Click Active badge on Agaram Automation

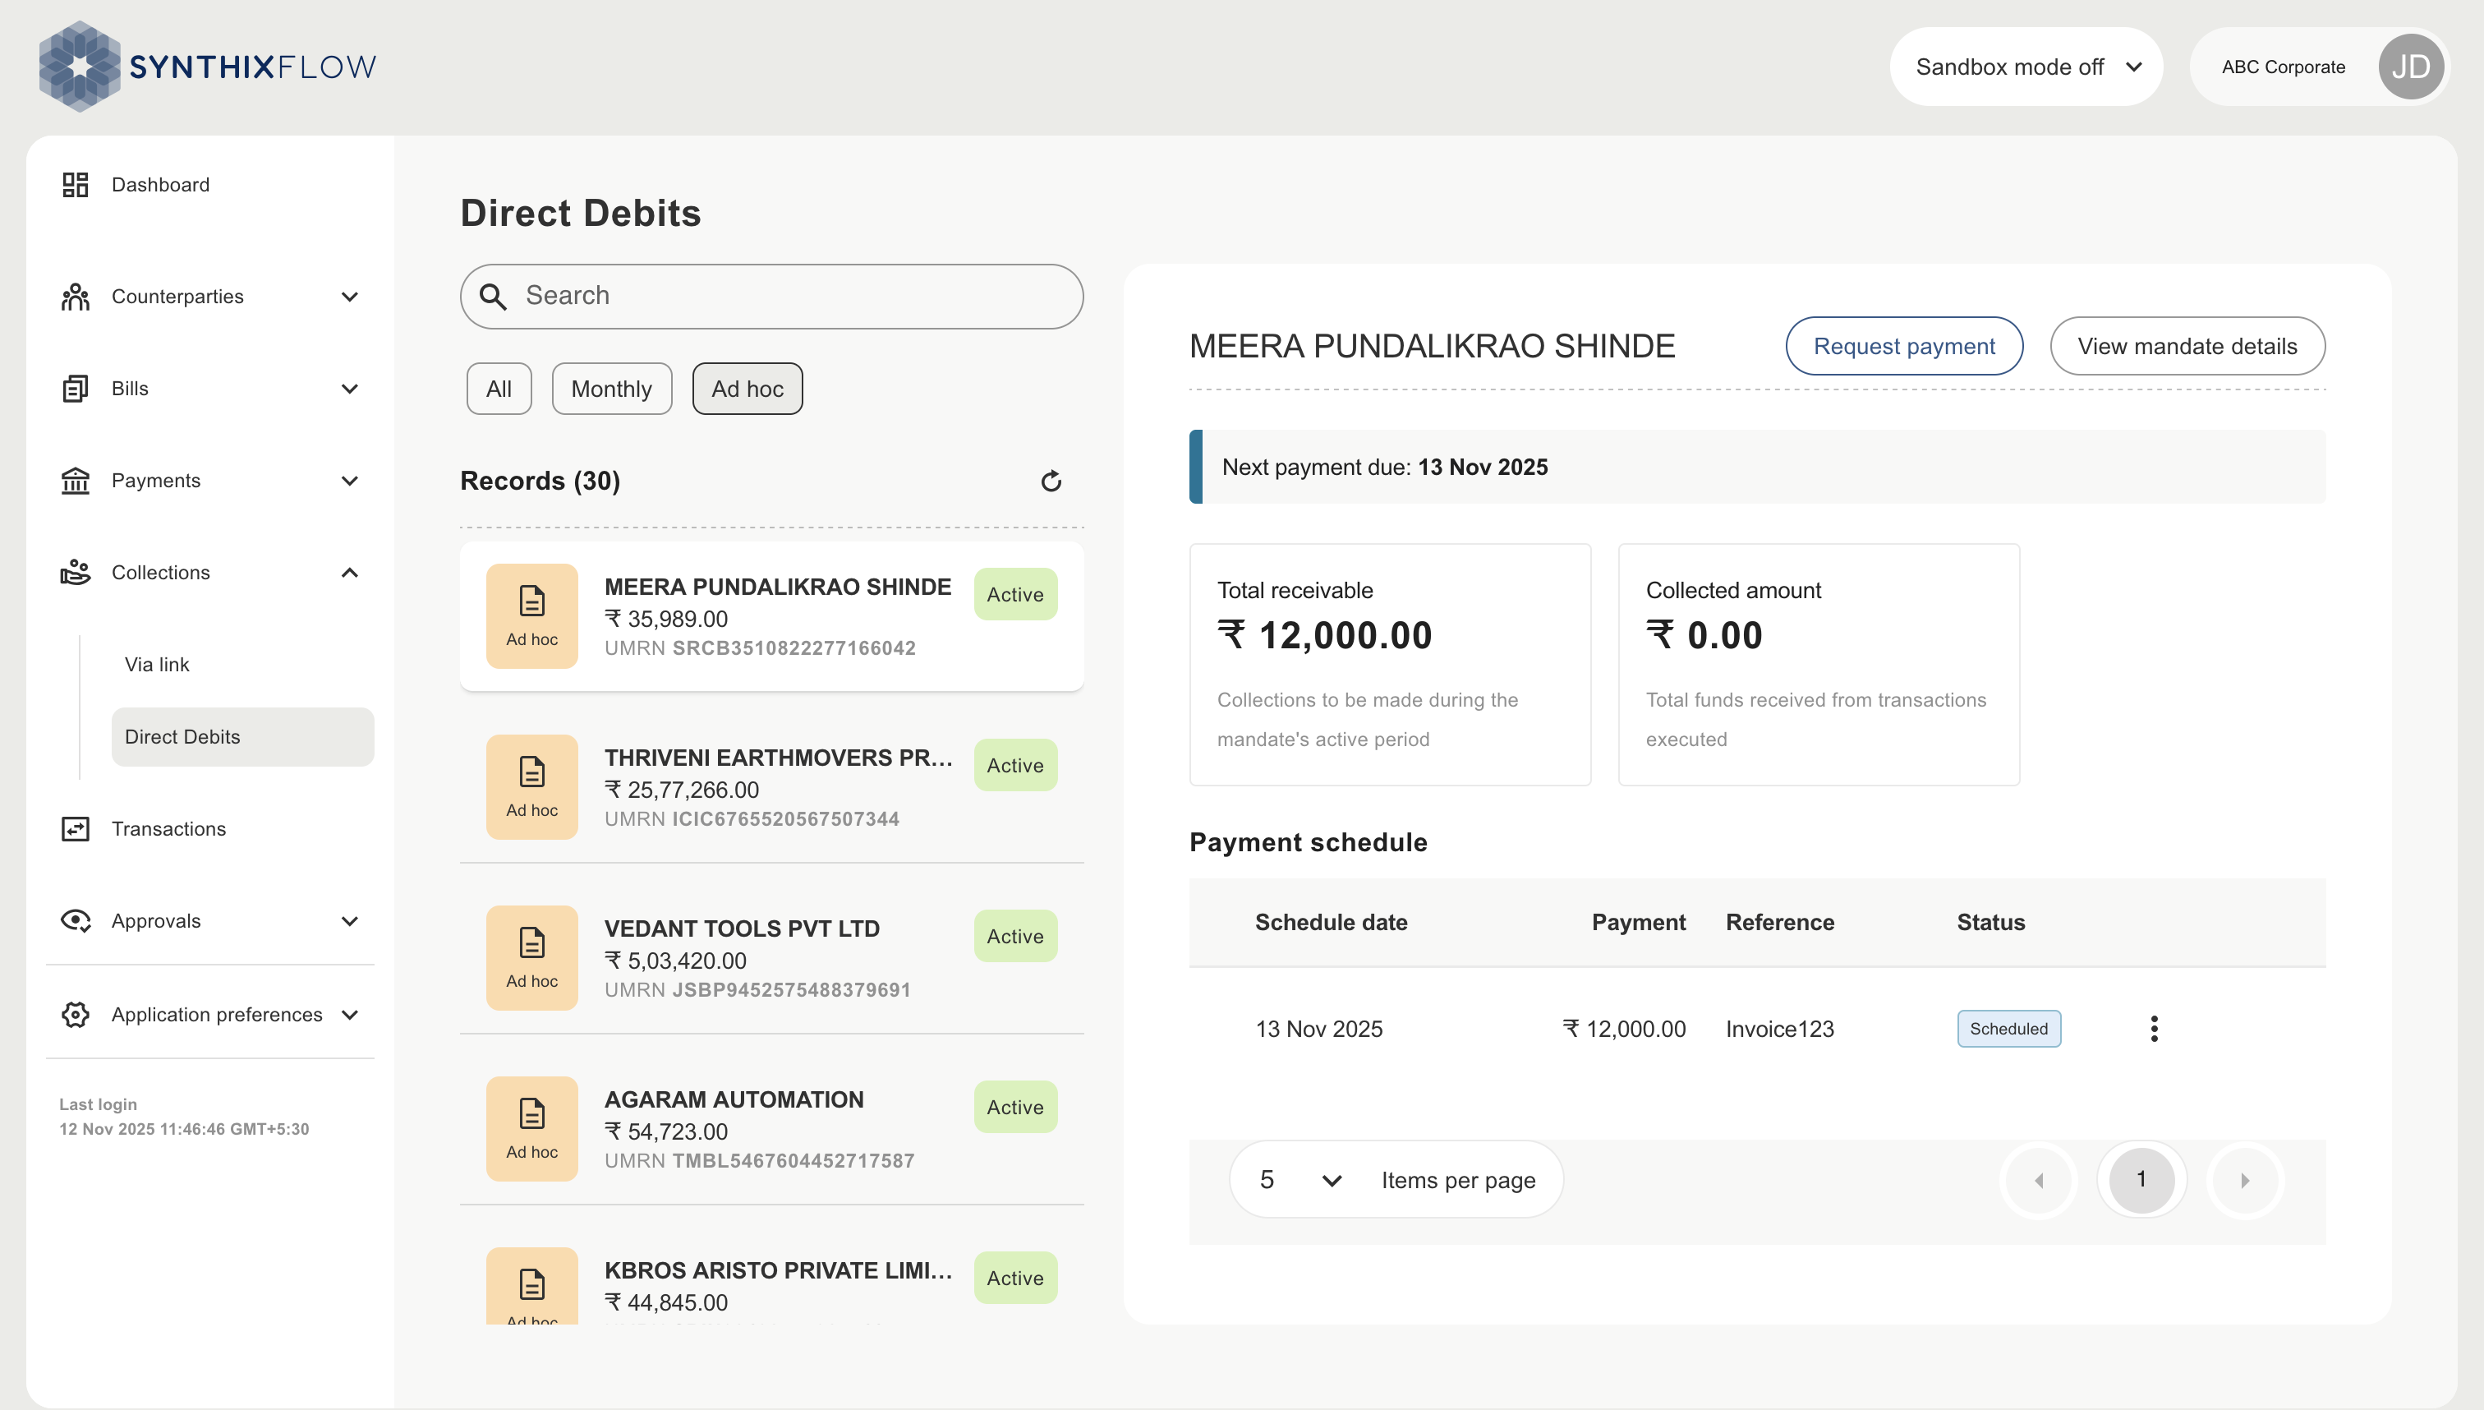pyautogui.click(x=1014, y=1107)
